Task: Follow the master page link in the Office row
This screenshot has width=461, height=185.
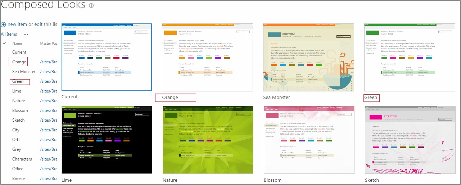Action: 49,169
